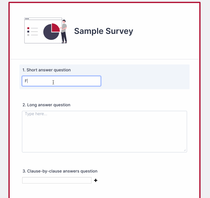Click the textarea resize handle at its corner
The width and height of the screenshot is (210, 198).
tap(185, 151)
